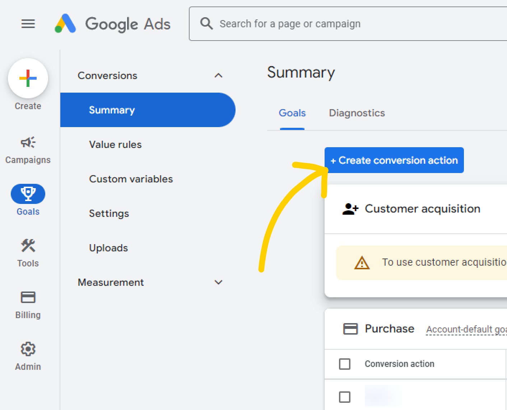Click the Customer acquisition person icon
The height and width of the screenshot is (410, 507).
click(350, 209)
